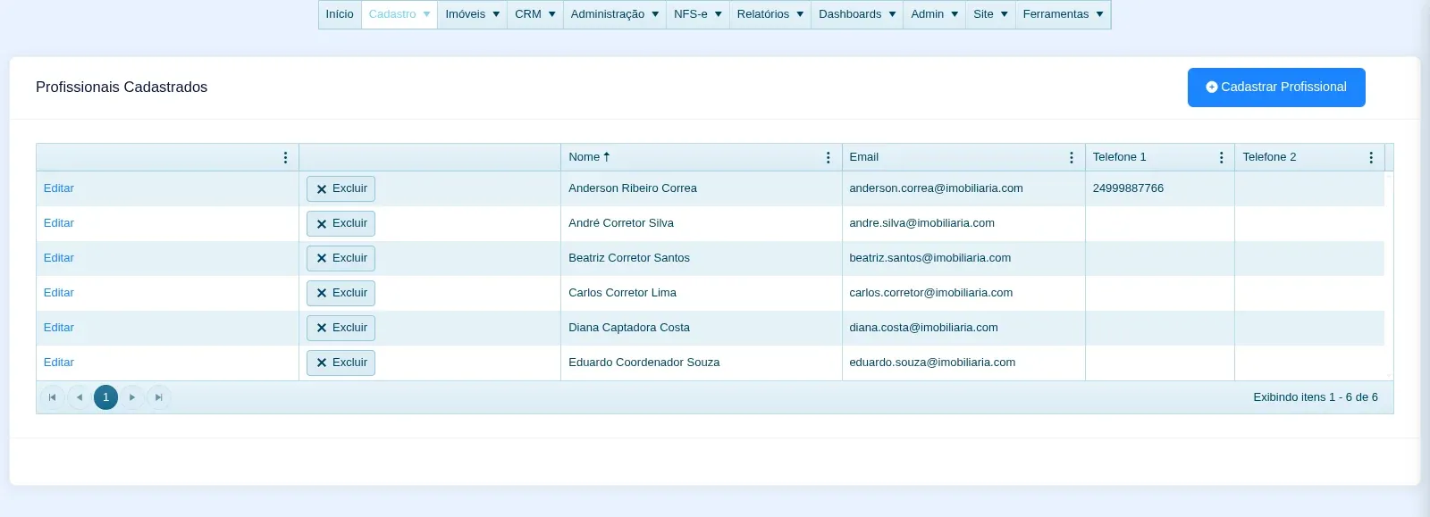
Task: Select email carlos.corretor@imobiliaria.com
Action: click(930, 293)
